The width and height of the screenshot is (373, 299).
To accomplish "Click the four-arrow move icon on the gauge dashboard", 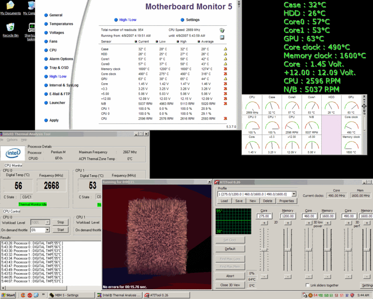I will tap(364, 106).
